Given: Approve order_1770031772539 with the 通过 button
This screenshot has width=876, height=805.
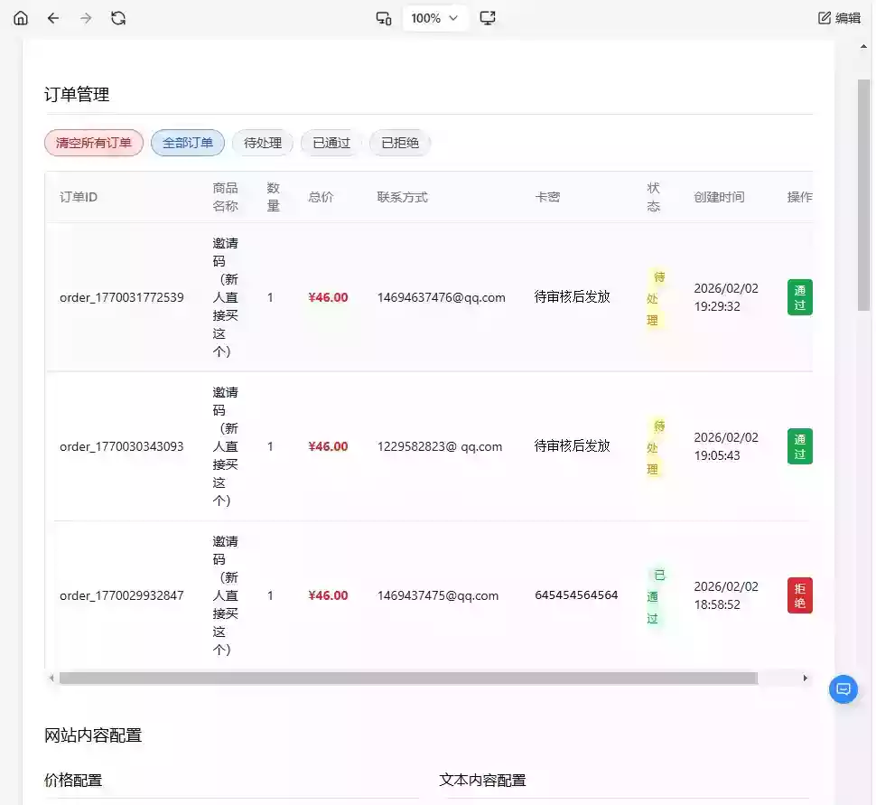Looking at the screenshot, I should [798, 296].
